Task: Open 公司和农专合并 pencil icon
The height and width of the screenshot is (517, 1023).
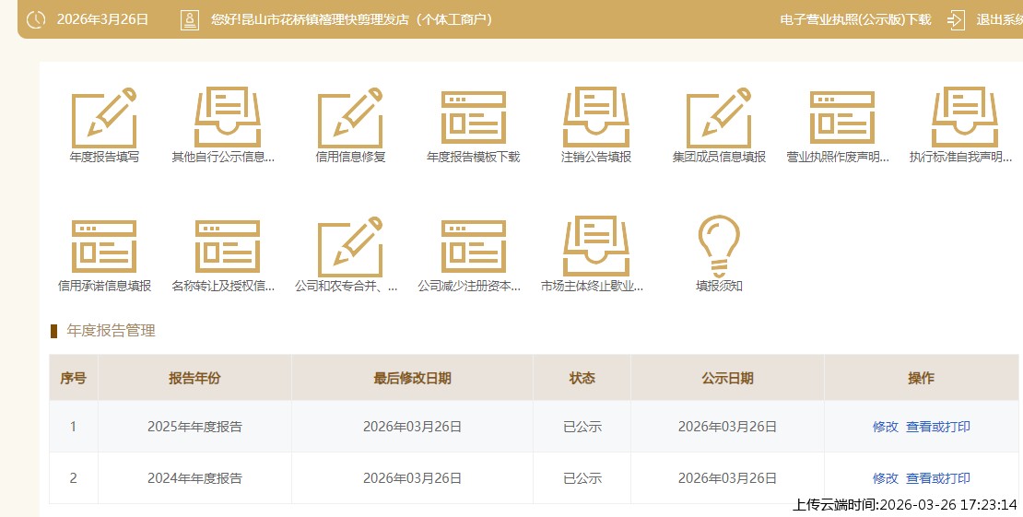Action: [x=350, y=247]
